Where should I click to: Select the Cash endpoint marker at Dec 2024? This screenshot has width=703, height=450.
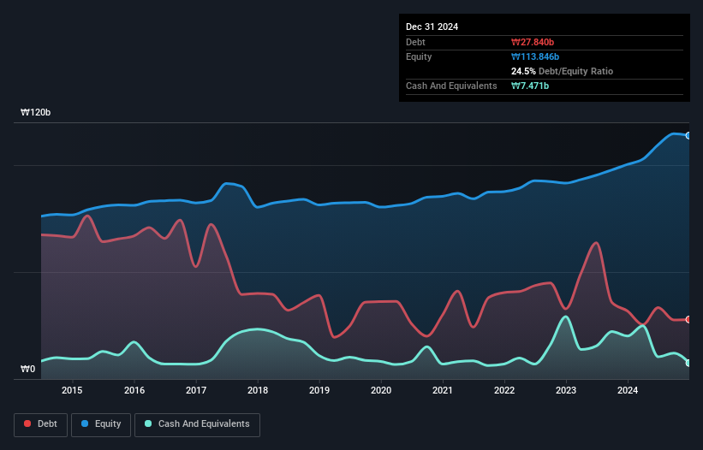coord(688,363)
